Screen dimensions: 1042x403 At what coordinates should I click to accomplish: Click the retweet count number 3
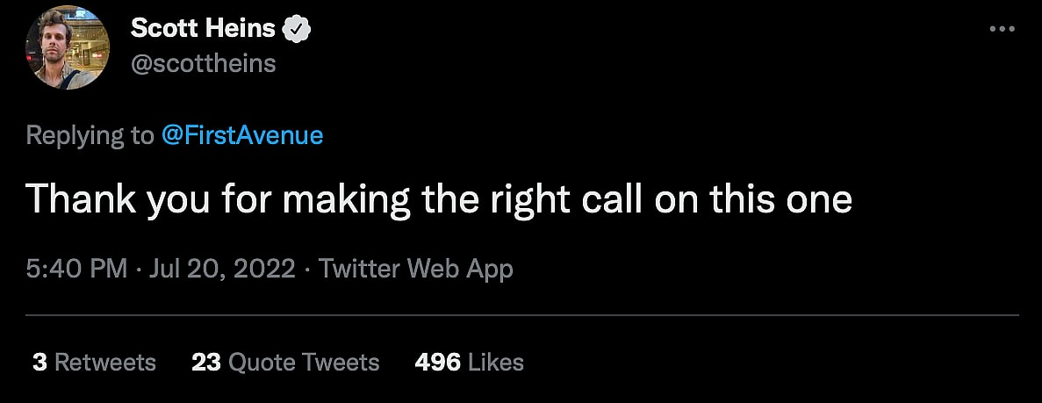click(x=40, y=362)
